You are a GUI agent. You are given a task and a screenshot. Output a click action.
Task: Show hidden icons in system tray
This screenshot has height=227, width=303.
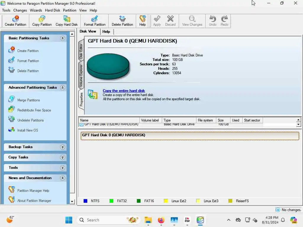[x=229, y=220]
